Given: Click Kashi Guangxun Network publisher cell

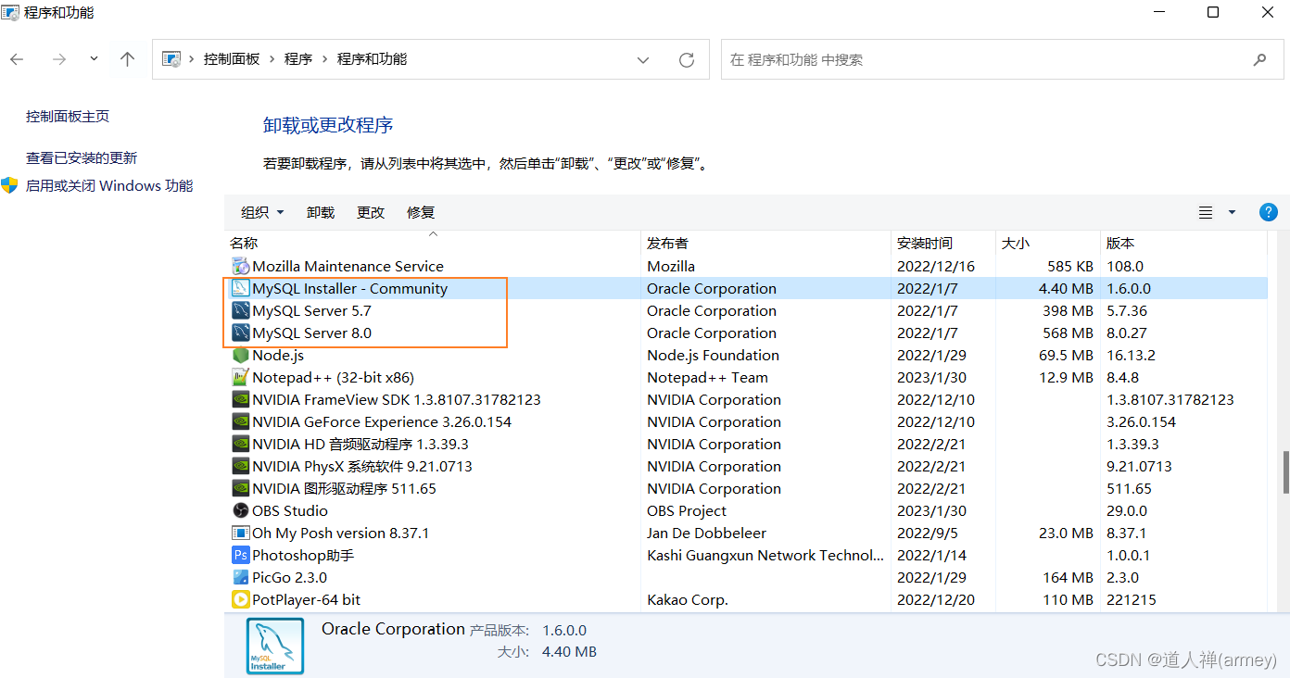Looking at the screenshot, I should (765, 556).
